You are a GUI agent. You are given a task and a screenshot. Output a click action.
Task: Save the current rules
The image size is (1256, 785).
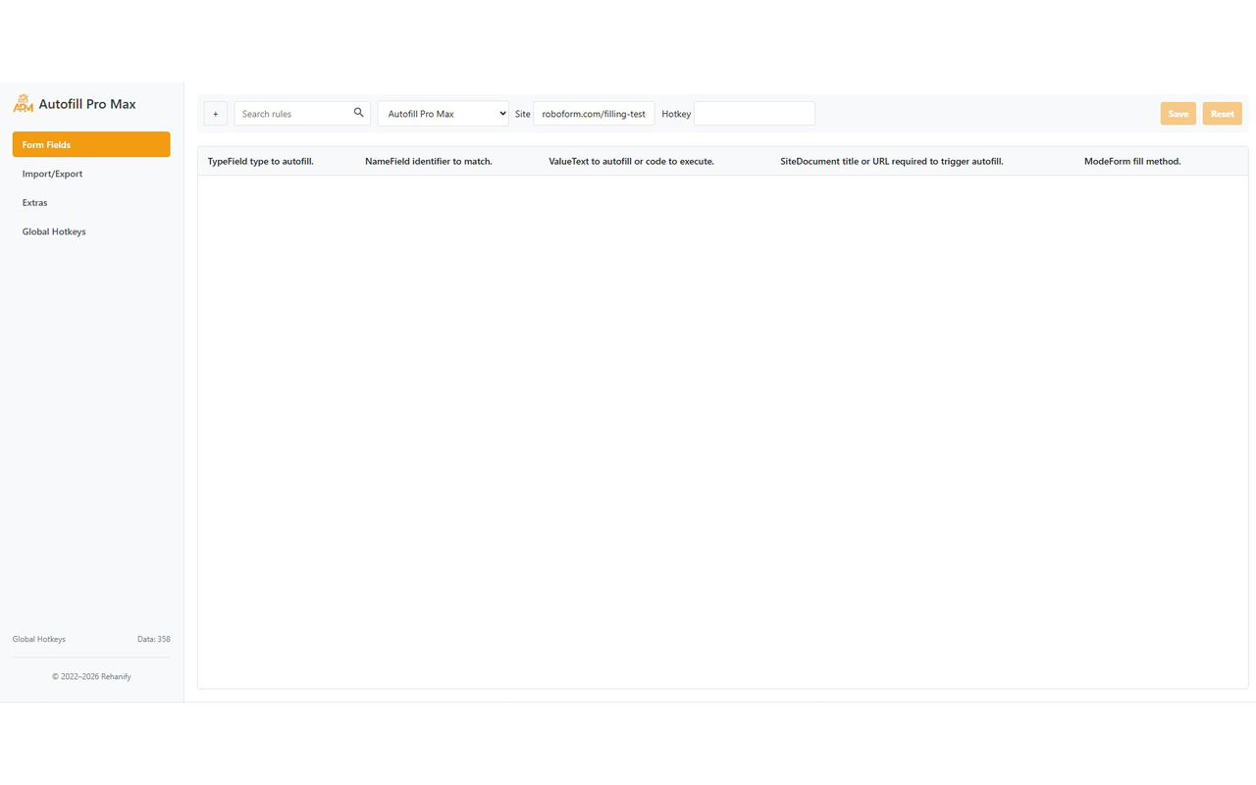(x=1177, y=114)
